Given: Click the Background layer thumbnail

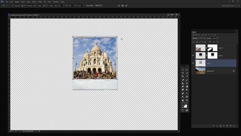Looking at the screenshot, I should (200, 71).
